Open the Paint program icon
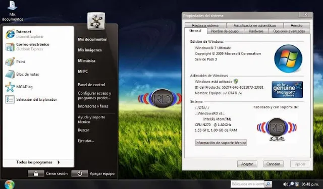The height and width of the screenshot is (189, 323). 10,61
